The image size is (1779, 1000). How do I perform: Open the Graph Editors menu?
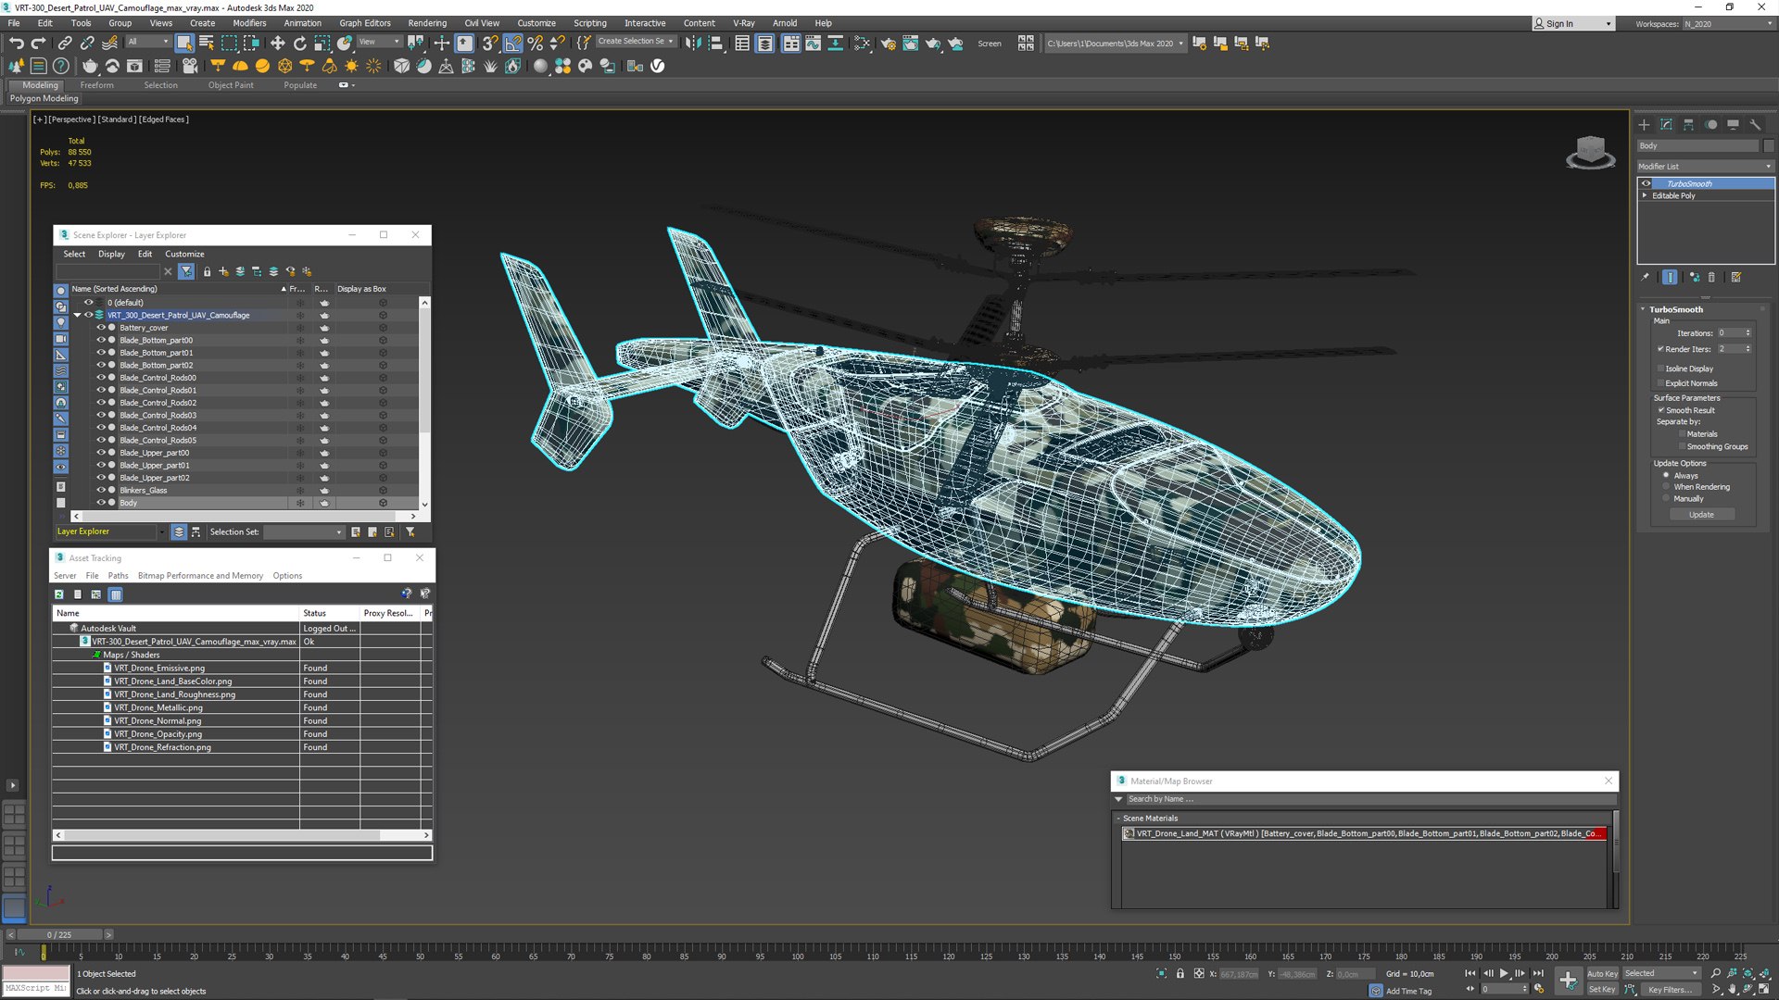tap(365, 23)
